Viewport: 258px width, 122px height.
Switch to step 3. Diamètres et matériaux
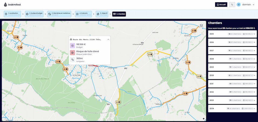tap(59, 14)
